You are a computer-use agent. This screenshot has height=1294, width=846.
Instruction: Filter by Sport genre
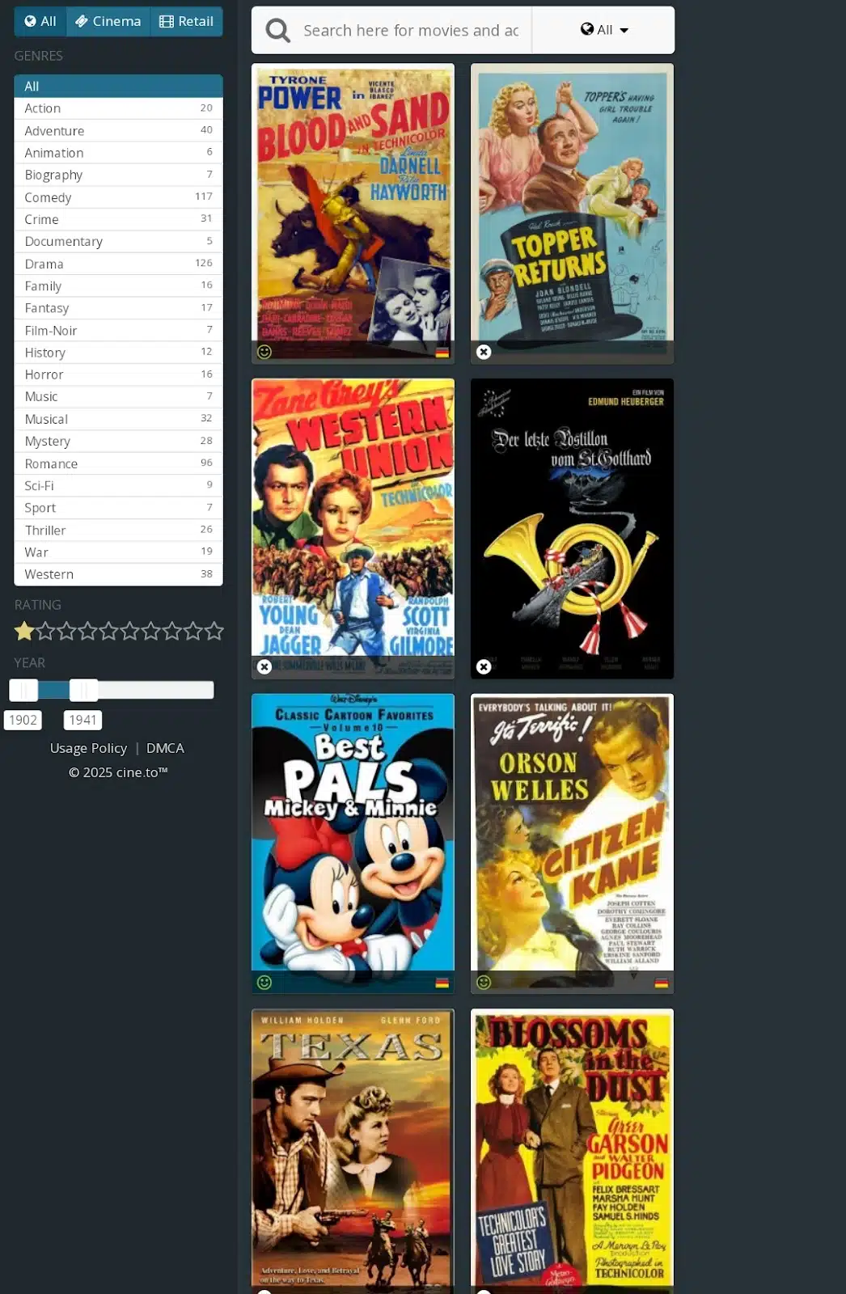click(x=118, y=508)
